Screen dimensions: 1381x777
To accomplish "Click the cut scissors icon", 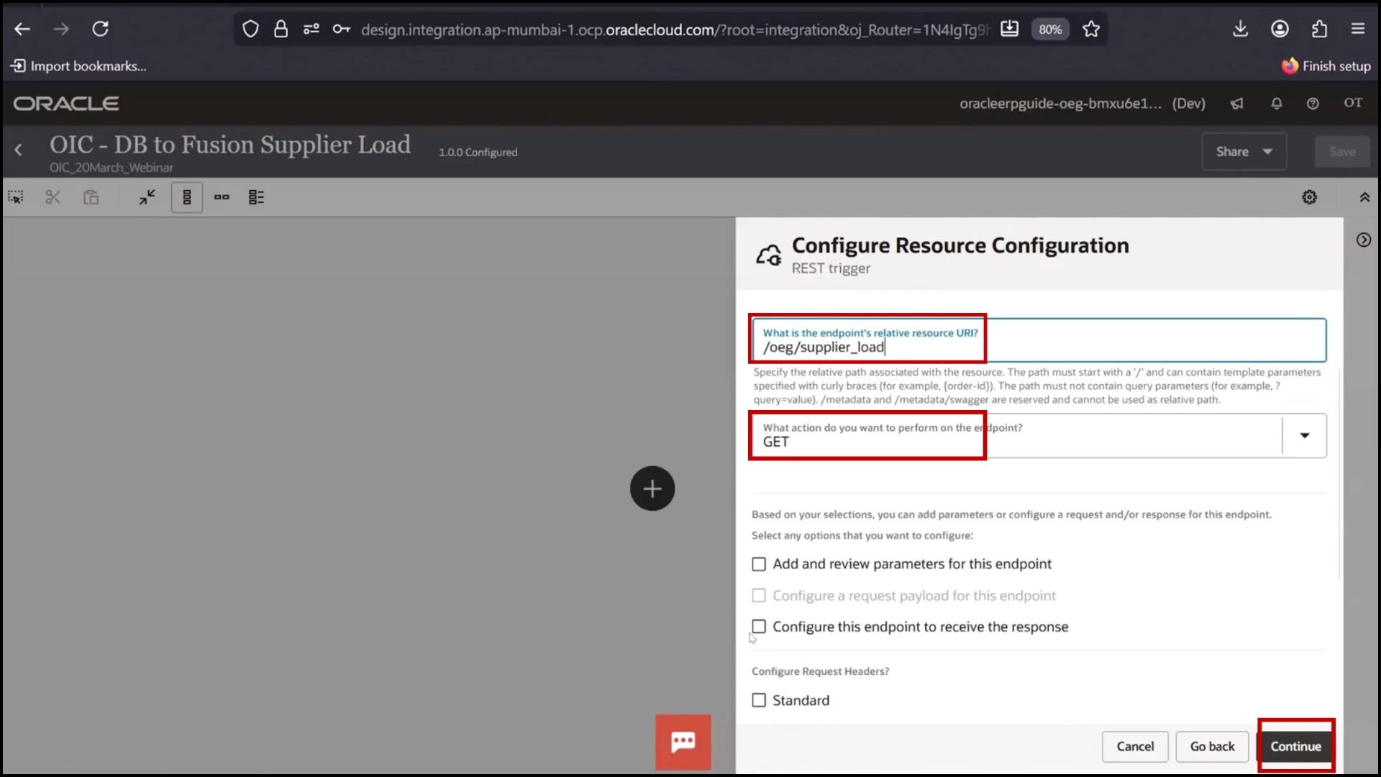I will (53, 197).
